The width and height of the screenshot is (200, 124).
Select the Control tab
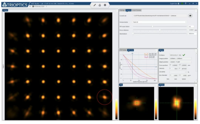click(128, 10)
